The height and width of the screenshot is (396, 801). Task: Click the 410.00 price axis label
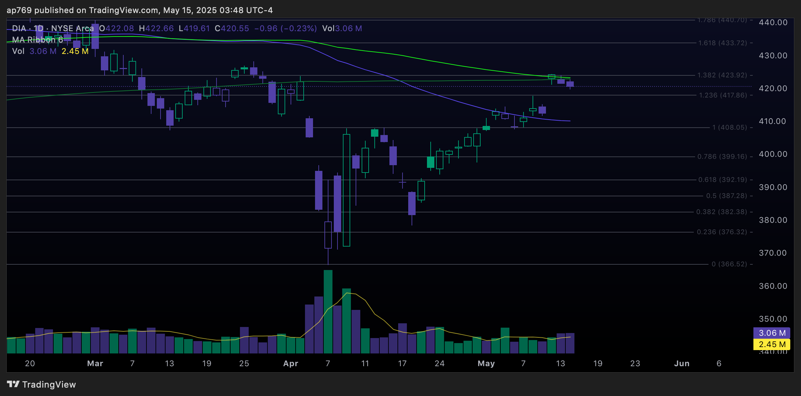pos(773,121)
